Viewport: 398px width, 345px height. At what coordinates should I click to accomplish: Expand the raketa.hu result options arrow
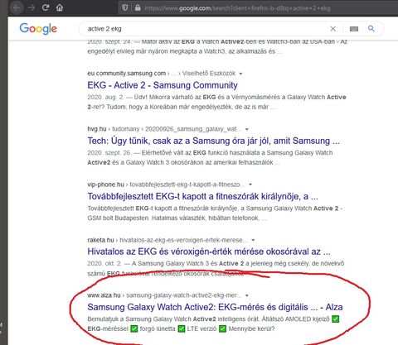pyautogui.click(x=253, y=240)
